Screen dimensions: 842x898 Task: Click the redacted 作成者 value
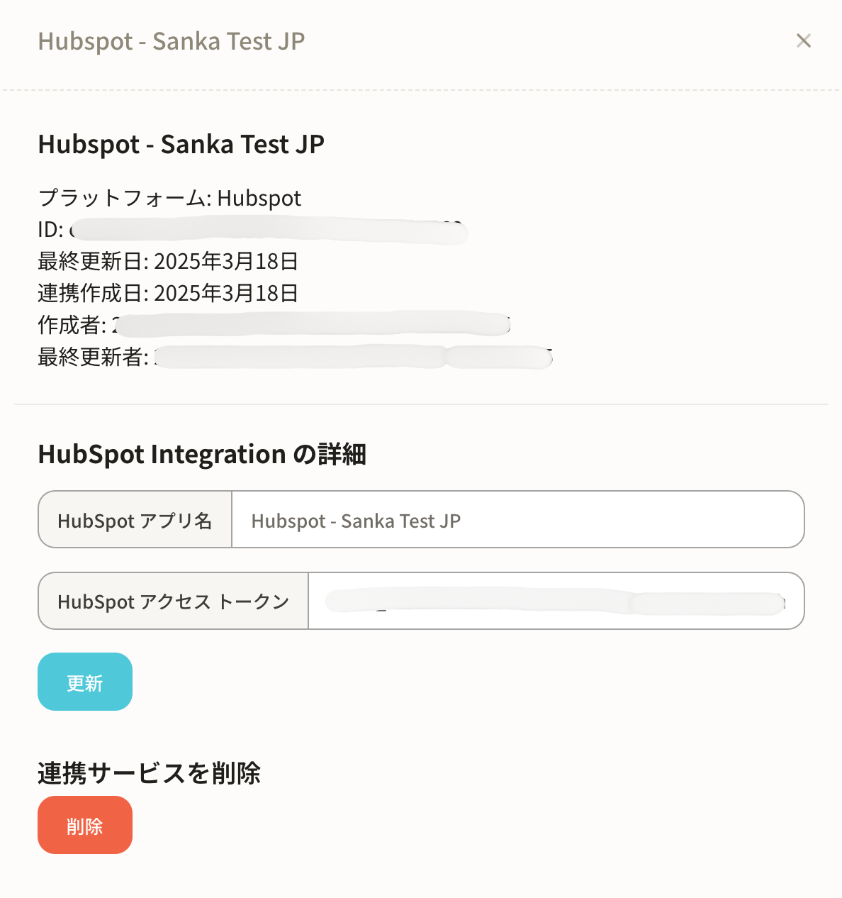coord(312,325)
